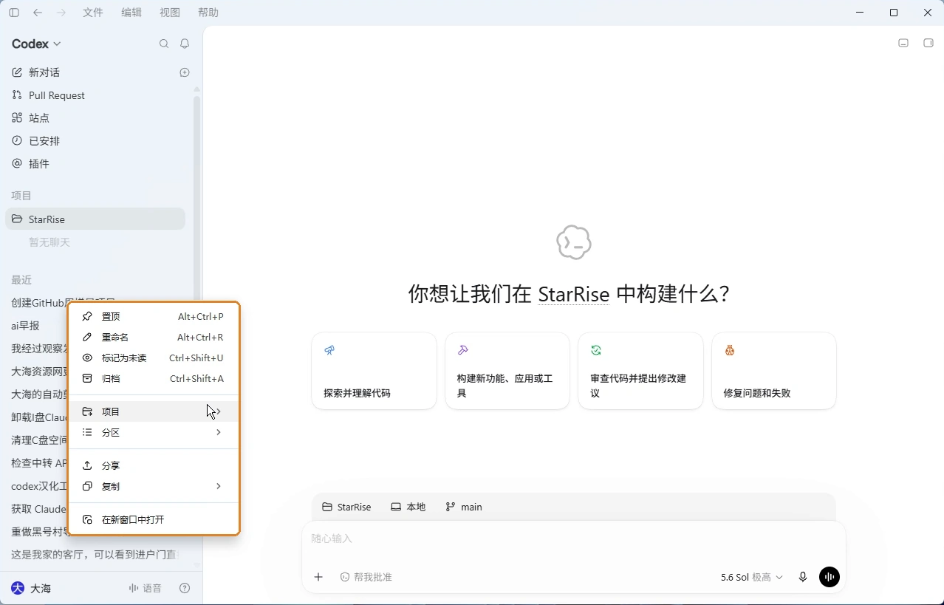Choose 标记为未读 in the context menu
Viewport: 944px width, 605px height.
point(154,358)
